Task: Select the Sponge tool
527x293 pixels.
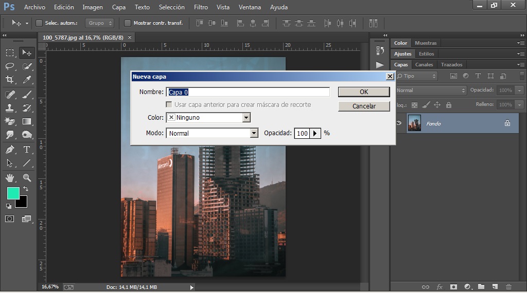Action: [27, 135]
